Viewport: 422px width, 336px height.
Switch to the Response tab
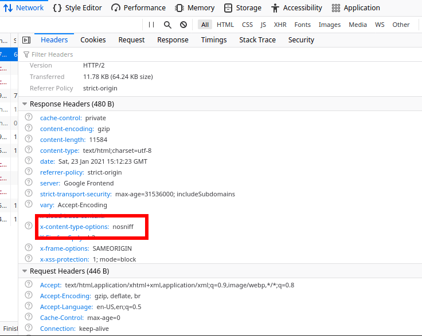click(x=173, y=40)
